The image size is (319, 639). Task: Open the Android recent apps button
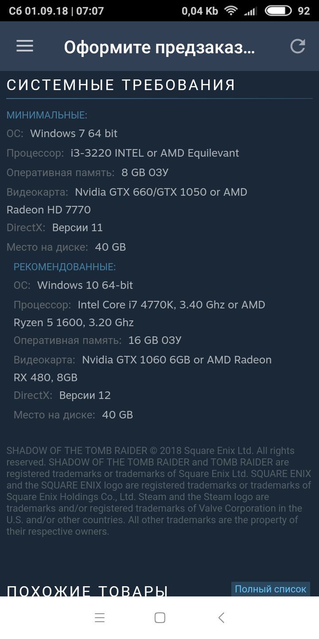click(100, 618)
